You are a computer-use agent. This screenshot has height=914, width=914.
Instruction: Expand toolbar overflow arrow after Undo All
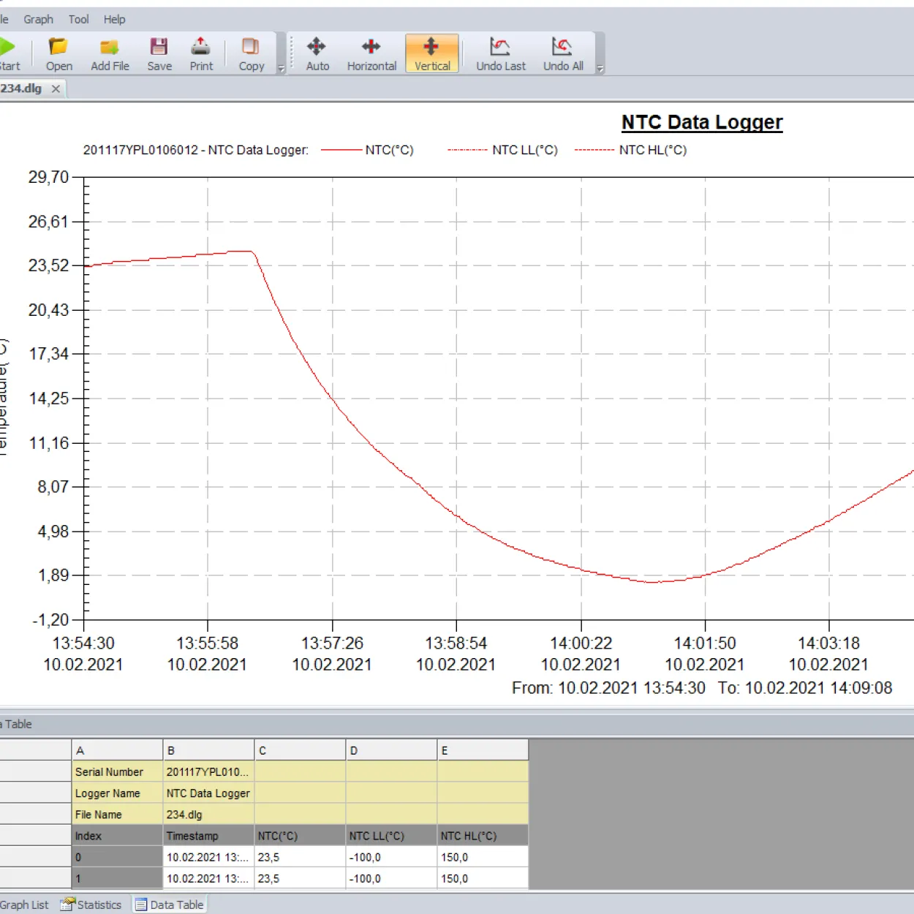tap(600, 69)
